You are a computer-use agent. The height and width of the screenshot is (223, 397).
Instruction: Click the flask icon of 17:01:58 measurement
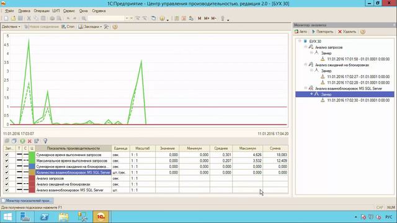pyautogui.click(x=323, y=59)
